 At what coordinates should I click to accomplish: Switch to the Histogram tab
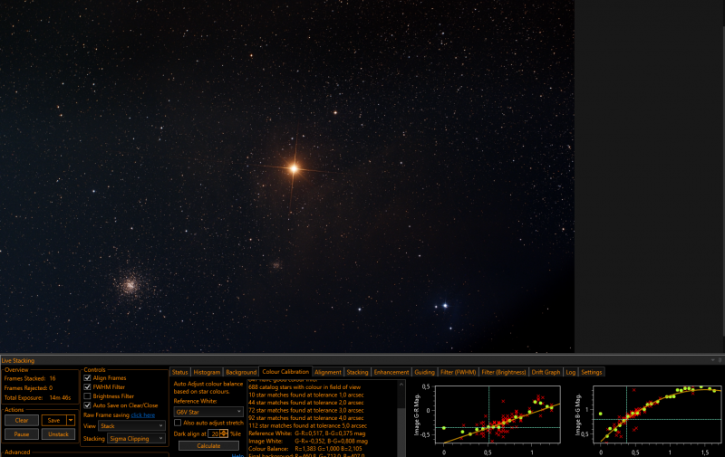point(207,372)
